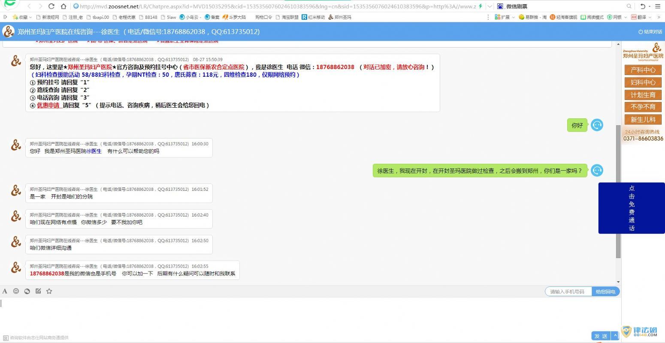665x343 pixels.
Task: Focus the 请输入手机号码 phone input
Action: click(568, 292)
